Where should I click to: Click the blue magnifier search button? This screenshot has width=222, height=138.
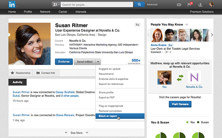139,4
